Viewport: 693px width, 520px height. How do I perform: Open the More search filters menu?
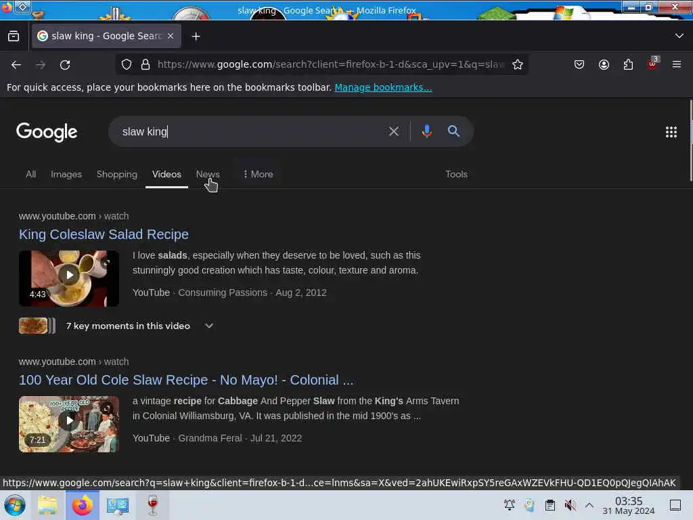pos(258,174)
